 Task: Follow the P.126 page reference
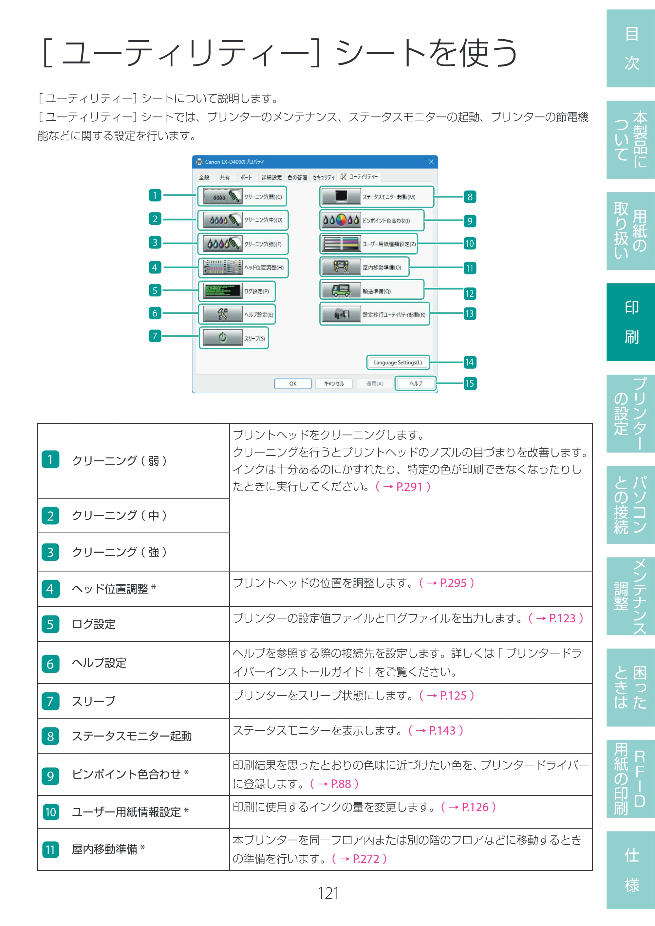tap(468, 807)
